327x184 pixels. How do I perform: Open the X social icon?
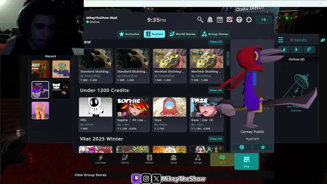point(156,179)
